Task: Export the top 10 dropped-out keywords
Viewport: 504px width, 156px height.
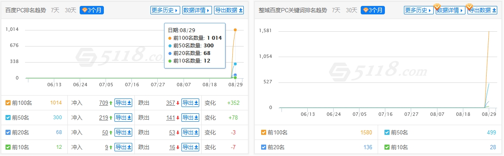Action: coord(190,148)
